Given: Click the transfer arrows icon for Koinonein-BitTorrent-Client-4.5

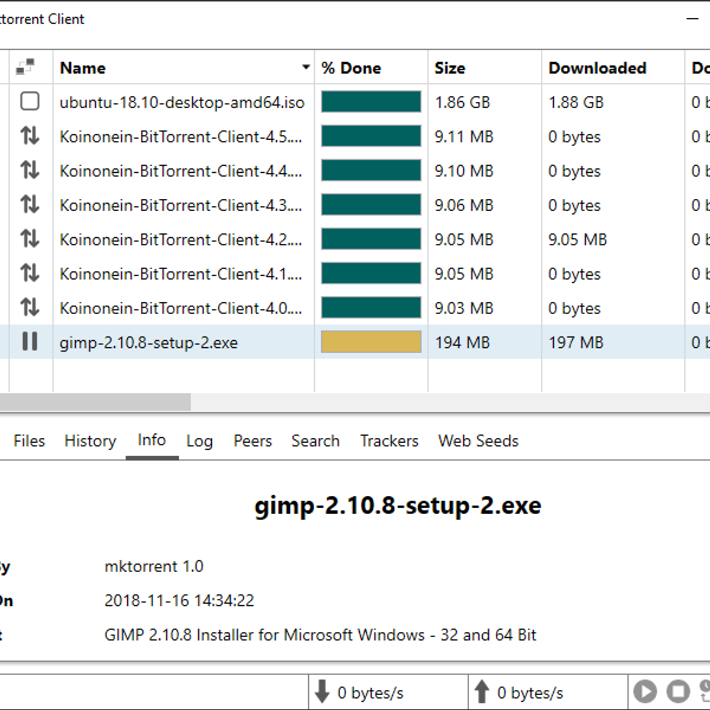Looking at the screenshot, I should click(30, 136).
